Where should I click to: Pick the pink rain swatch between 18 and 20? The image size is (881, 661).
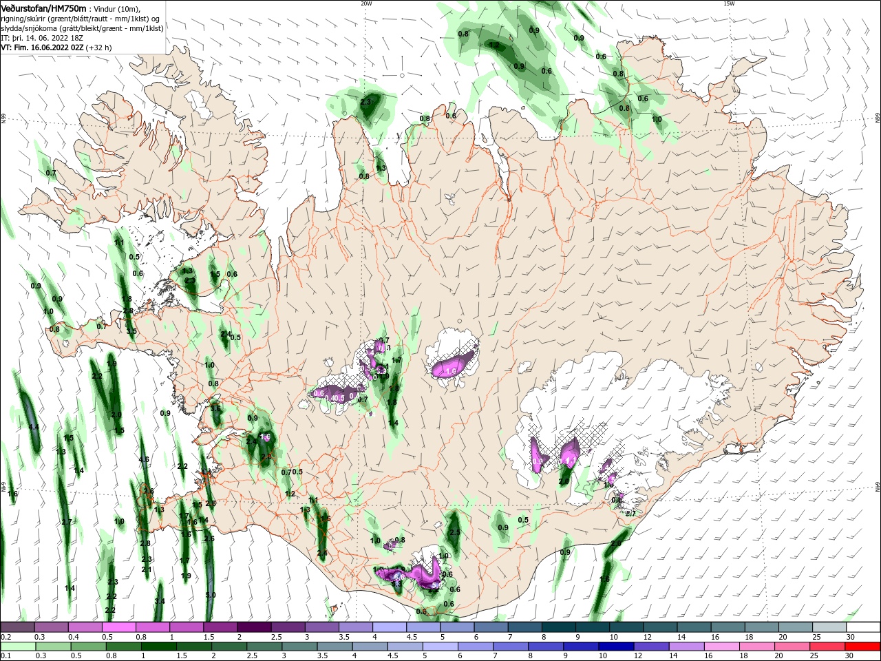click(x=758, y=647)
